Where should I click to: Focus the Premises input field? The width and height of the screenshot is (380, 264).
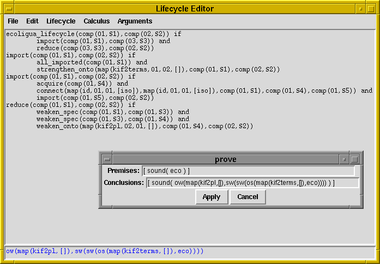248,171
